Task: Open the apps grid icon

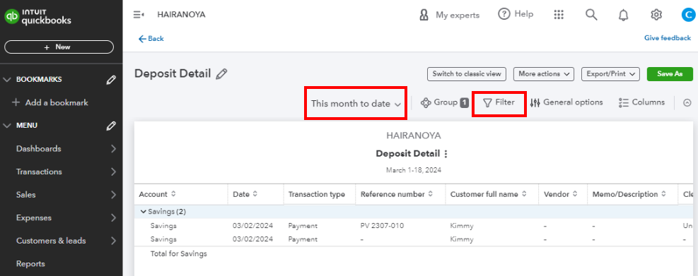Action: pyautogui.click(x=559, y=15)
